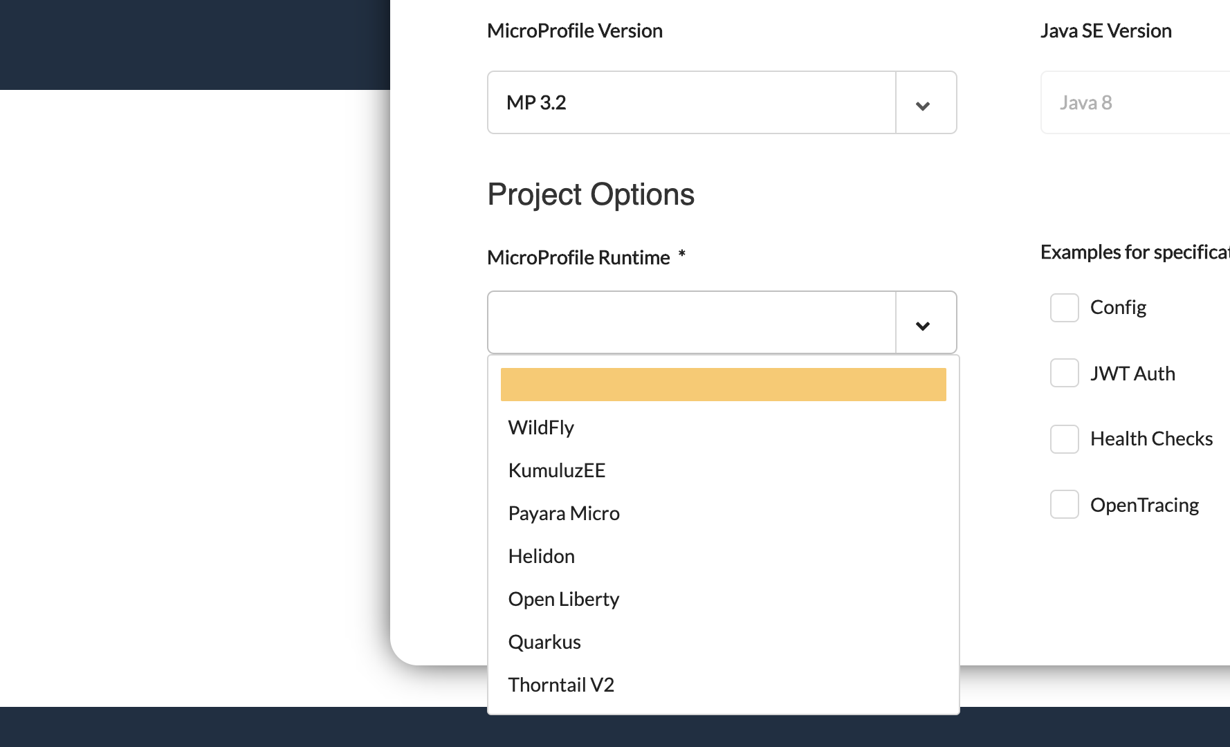Click the Java SE Version label
The width and height of the screenshot is (1230, 747).
[x=1106, y=31]
